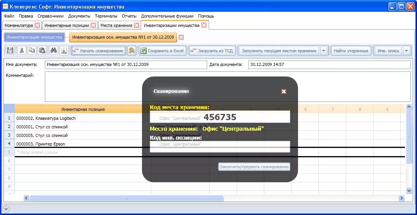Click Код места хранения field with 456735

[x=220, y=117]
